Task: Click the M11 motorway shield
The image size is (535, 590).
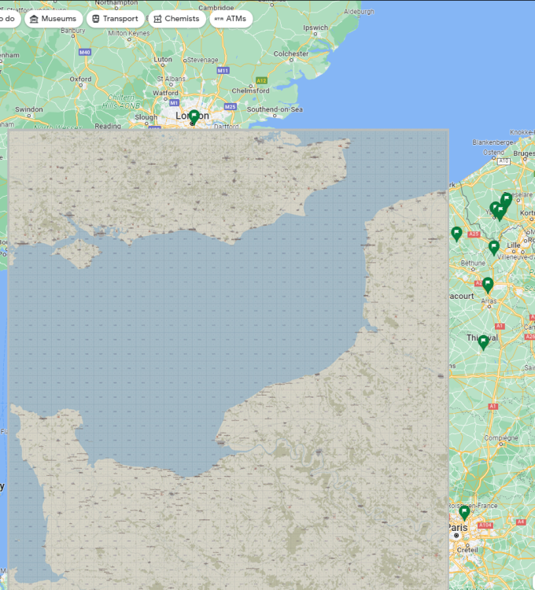Action: tap(223, 70)
